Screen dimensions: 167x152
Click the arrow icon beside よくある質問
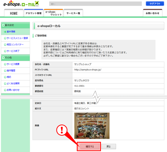coord(5,83)
